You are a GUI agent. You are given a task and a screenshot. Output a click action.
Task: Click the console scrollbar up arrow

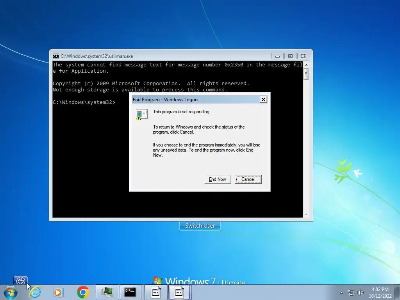pos(306,65)
